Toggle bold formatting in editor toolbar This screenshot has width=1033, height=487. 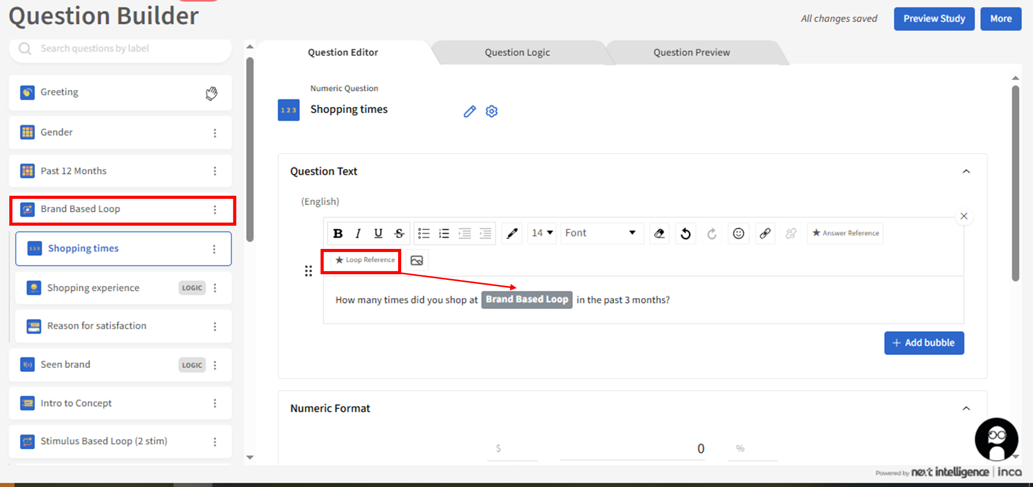(338, 233)
